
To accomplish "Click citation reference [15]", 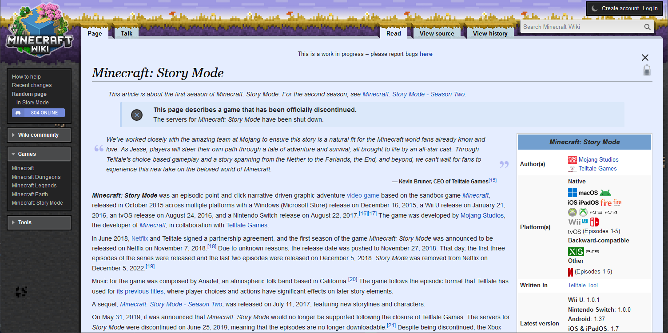I will [x=493, y=180].
